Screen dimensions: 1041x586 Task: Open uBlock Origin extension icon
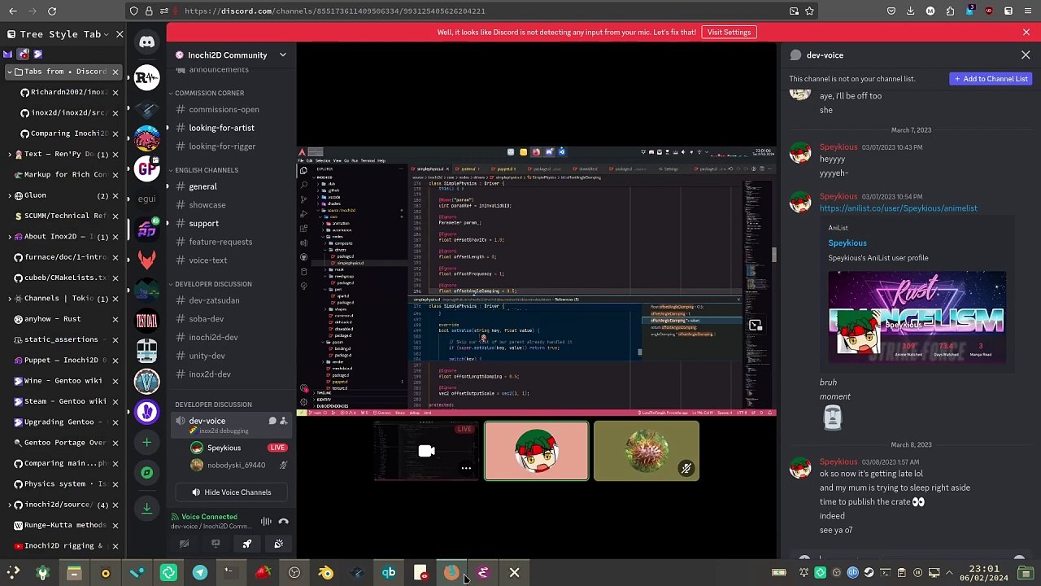[x=989, y=11]
